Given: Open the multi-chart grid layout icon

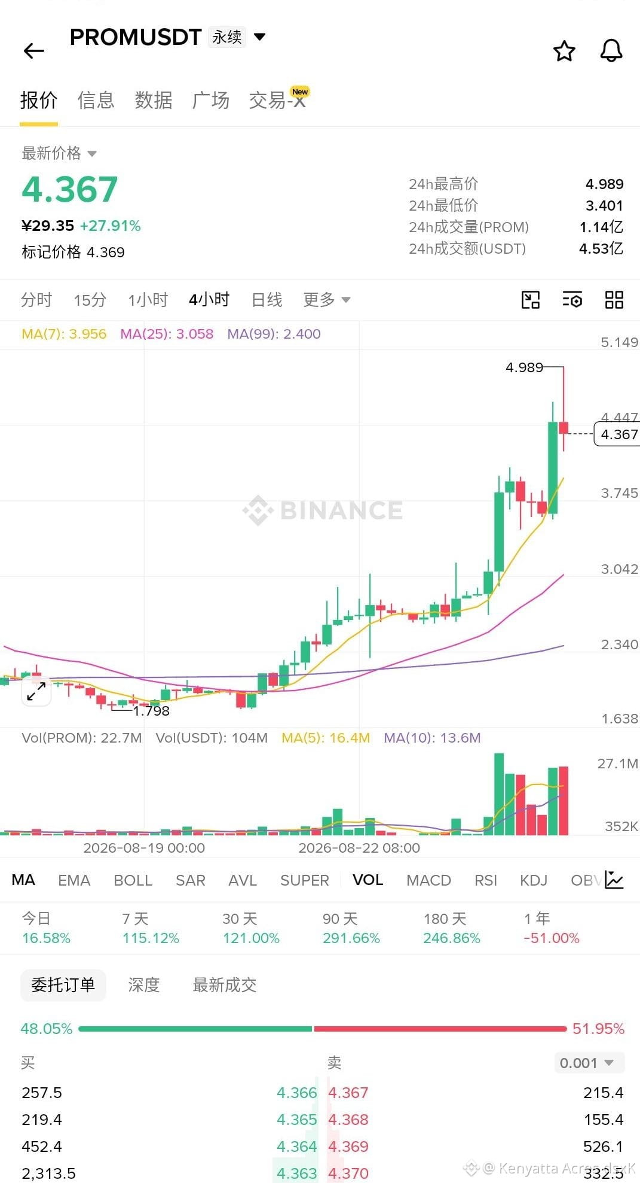Looking at the screenshot, I should pos(614,300).
